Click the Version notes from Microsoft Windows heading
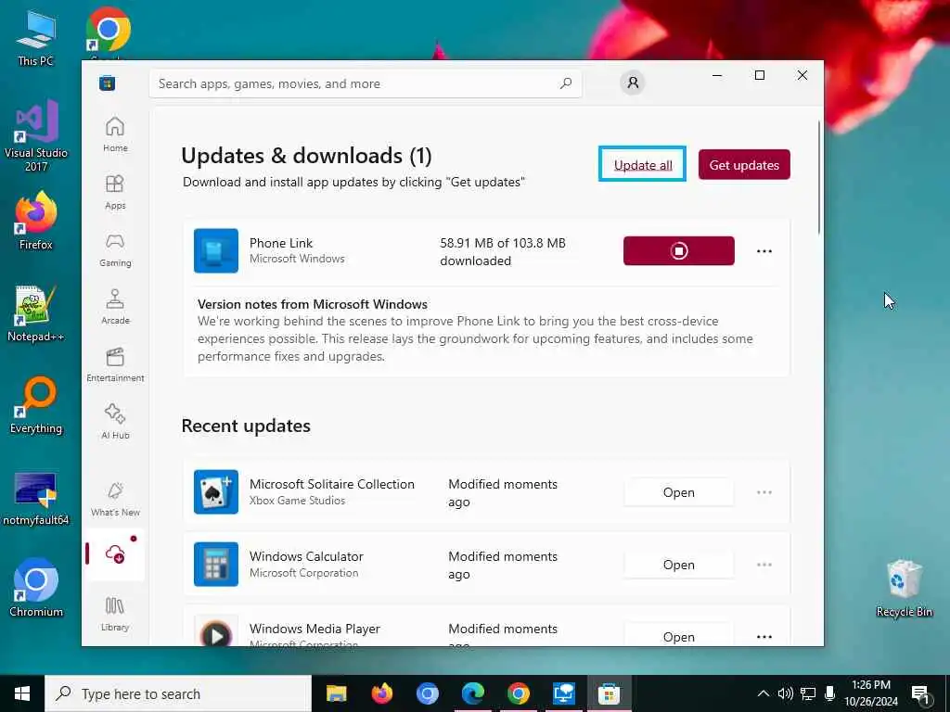950x712 pixels. (x=312, y=304)
